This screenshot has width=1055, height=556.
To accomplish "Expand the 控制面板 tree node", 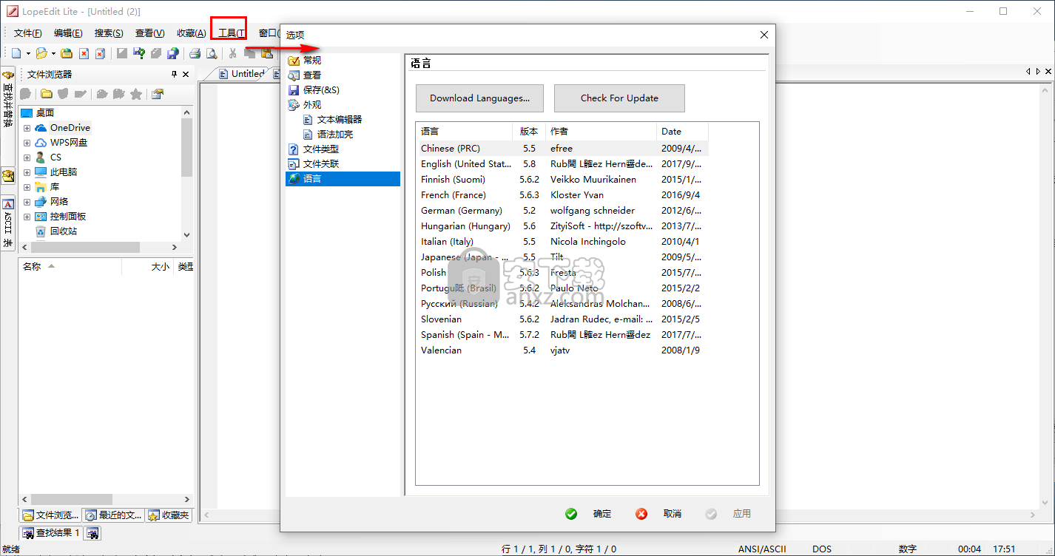I will click(27, 217).
